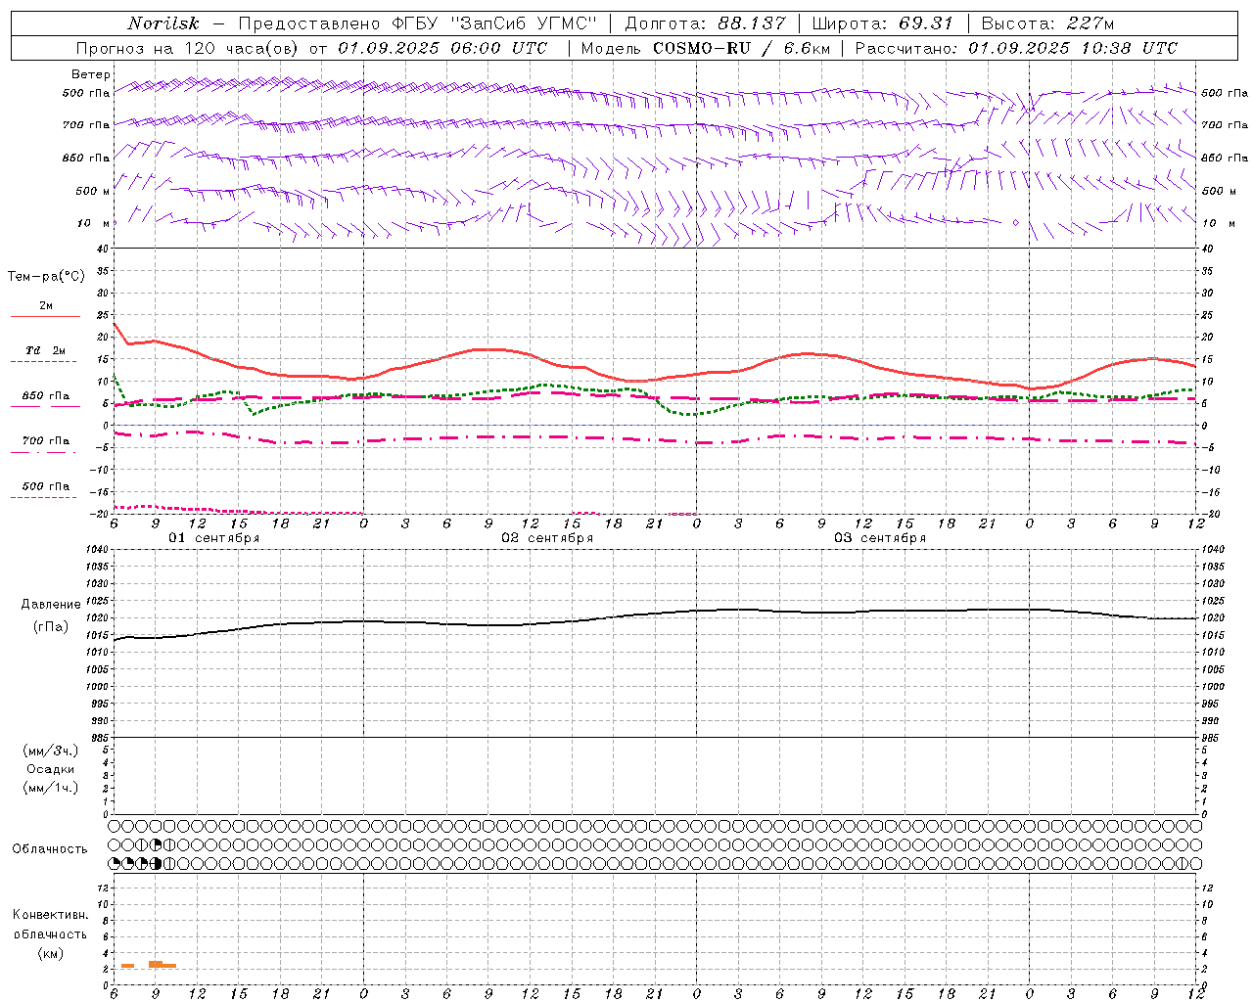Click the calm-wind diamond marker in the 10 м row
The width and height of the screenshot is (1253, 1002).
(x=1015, y=223)
